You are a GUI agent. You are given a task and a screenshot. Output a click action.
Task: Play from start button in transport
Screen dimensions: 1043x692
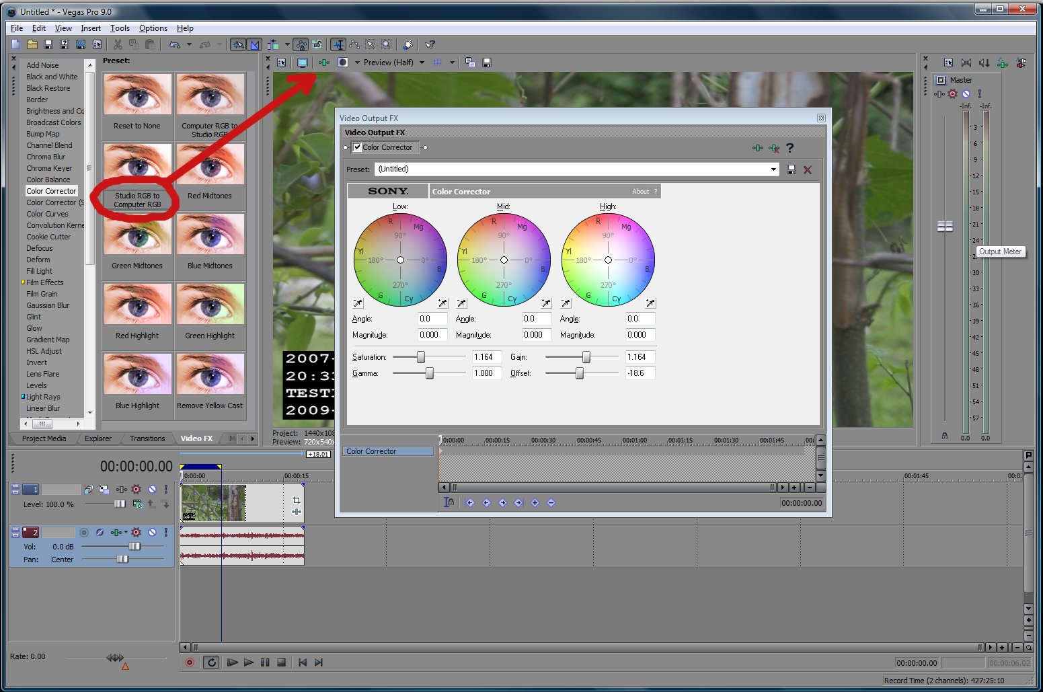[x=232, y=662]
